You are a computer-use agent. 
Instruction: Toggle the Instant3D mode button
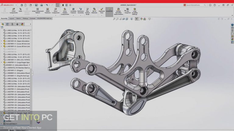(109, 11)
